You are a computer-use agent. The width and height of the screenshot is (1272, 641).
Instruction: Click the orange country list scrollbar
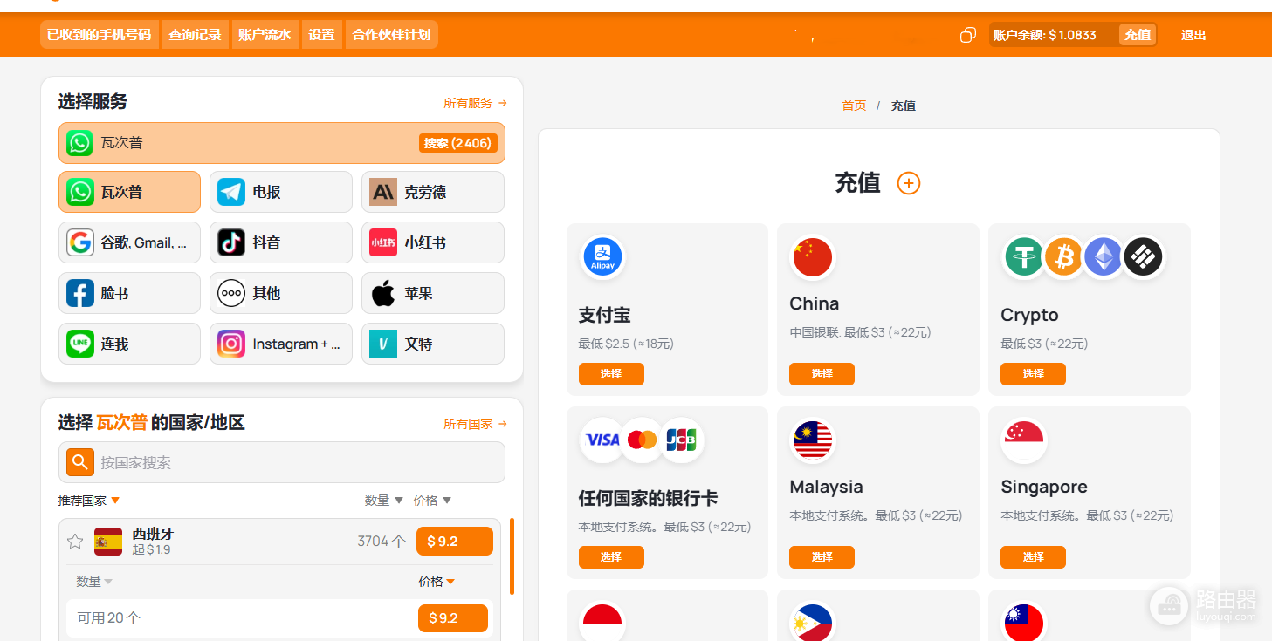tap(512, 556)
